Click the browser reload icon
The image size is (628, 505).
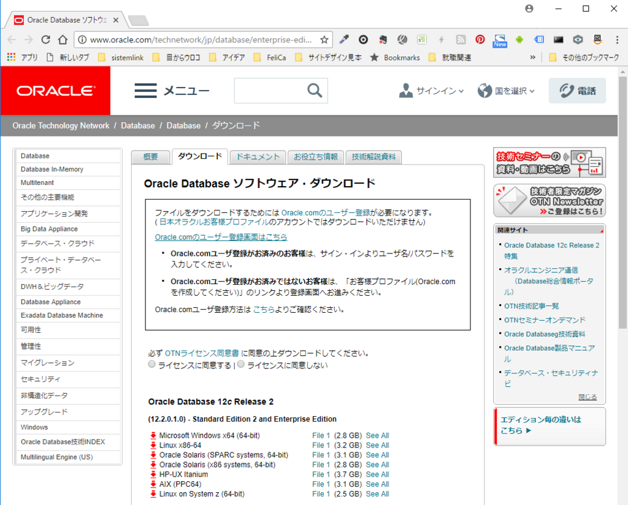pyautogui.click(x=45, y=40)
